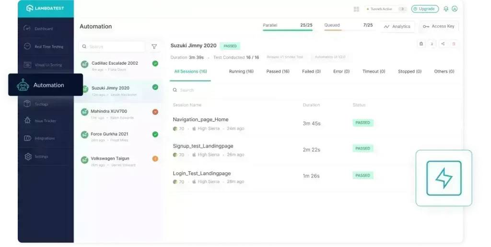Click orange warning status of Volkswagen Taigun

tap(155, 159)
